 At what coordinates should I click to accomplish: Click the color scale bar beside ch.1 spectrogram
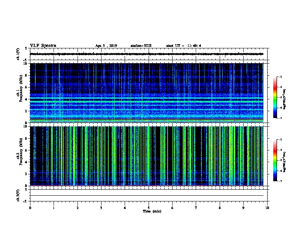[275, 97]
